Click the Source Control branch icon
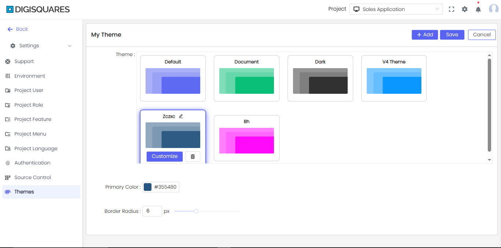The width and height of the screenshot is (501, 248). (8, 178)
